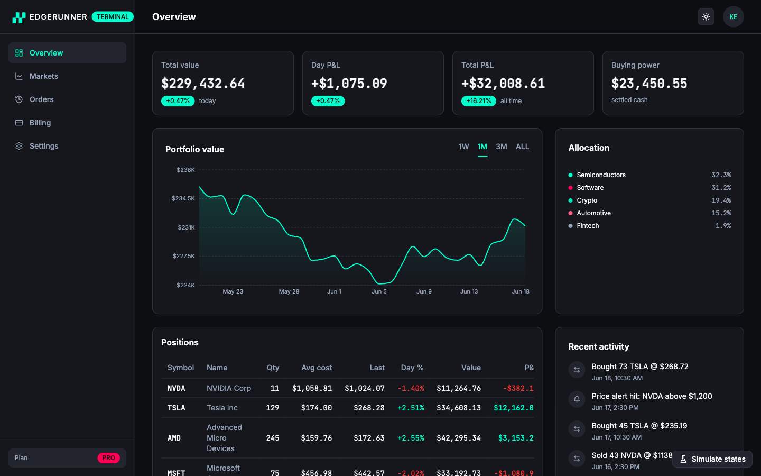This screenshot has height=476, width=761.
Task: Open the Overview dashboard icon in sidebar
Action: [19, 53]
